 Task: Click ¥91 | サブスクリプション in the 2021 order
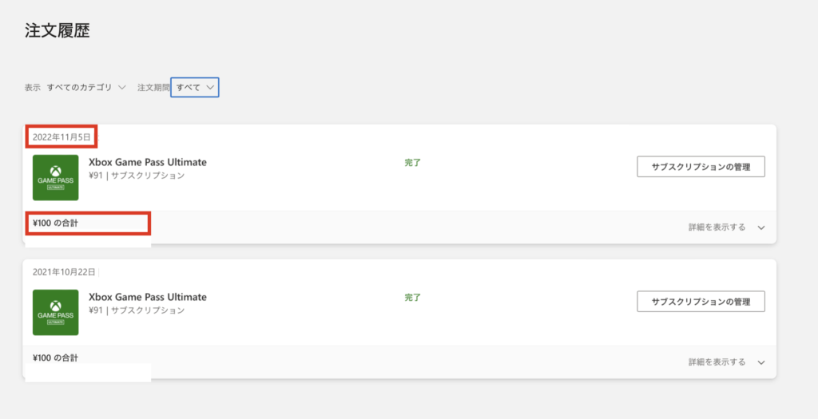[x=136, y=310]
